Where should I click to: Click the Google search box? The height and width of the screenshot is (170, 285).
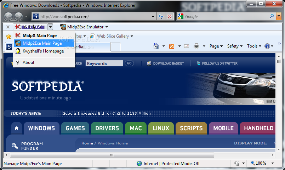tap(226, 17)
